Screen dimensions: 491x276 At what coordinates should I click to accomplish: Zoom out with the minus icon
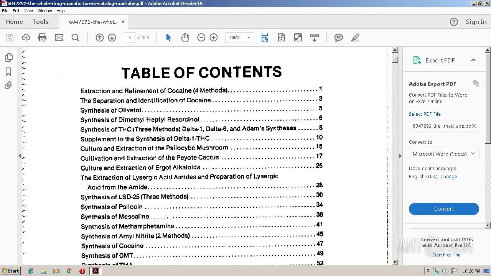(201, 38)
